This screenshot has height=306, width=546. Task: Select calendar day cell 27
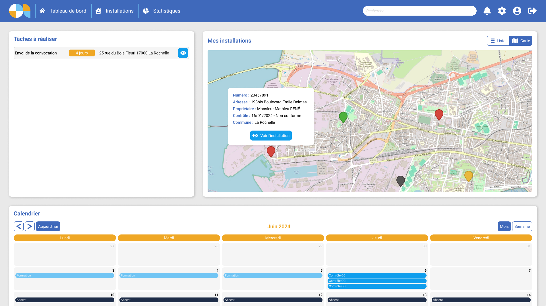coord(65,254)
